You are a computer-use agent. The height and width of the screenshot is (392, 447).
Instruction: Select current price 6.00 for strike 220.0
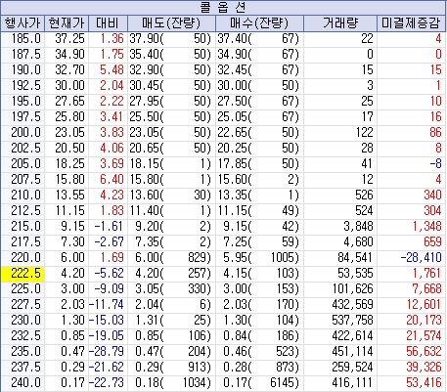(x=72, y=257)
